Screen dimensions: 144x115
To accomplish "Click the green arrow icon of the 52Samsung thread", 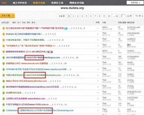I will 3,110.
